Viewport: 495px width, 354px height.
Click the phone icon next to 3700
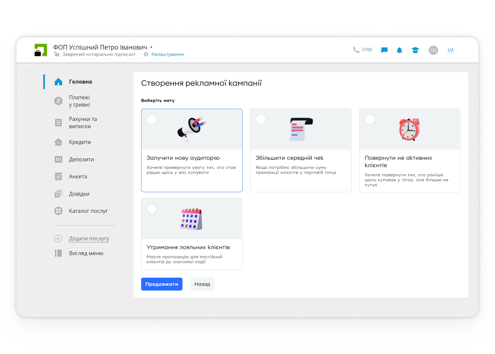(356, 50)
